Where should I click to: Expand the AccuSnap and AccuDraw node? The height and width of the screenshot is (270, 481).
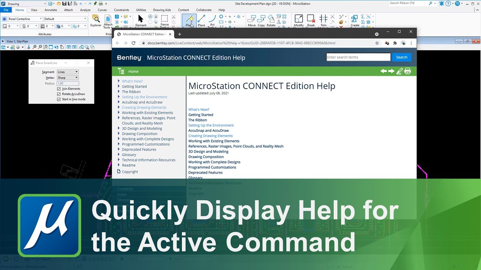(x=119, y=102)
